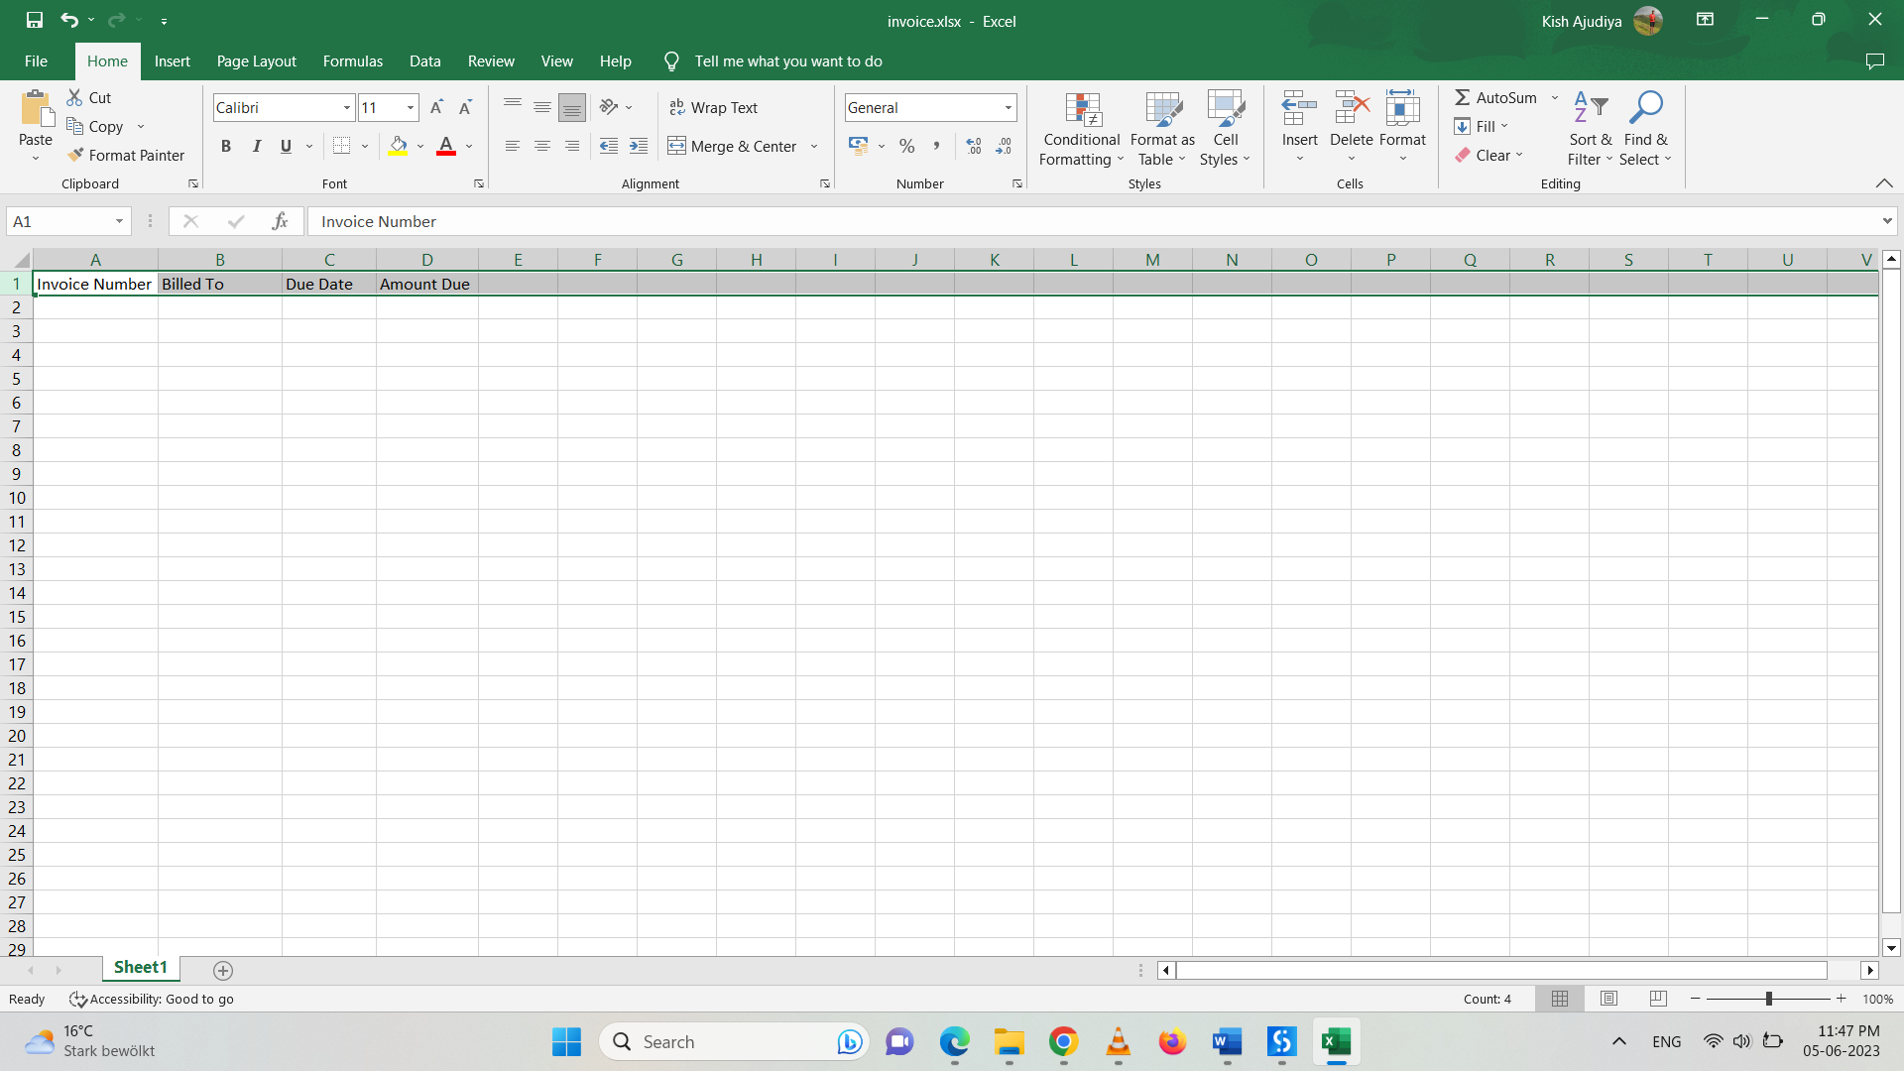1904x1071 pixels.
Task: Click the Increase Decimal icon
Action: (974, 146)
